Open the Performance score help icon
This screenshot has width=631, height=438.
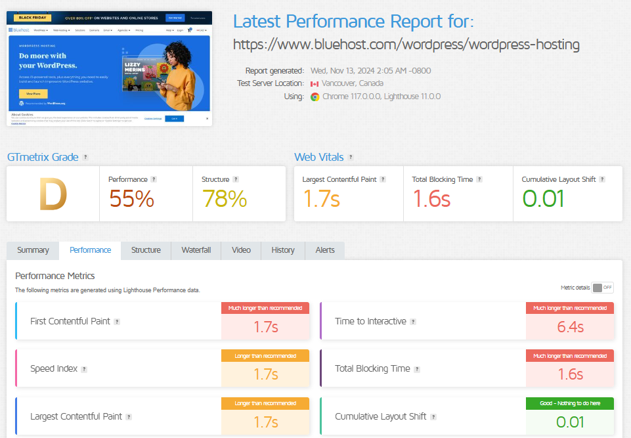(154, 179)
